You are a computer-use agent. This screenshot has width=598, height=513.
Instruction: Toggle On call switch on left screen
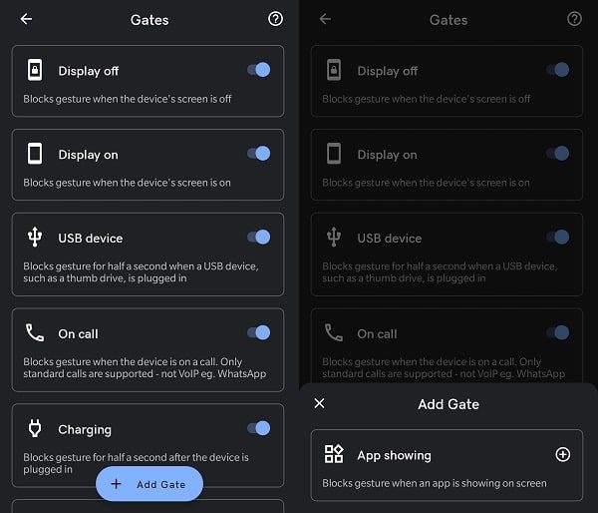pyautogui.click(x=259, y=332)
